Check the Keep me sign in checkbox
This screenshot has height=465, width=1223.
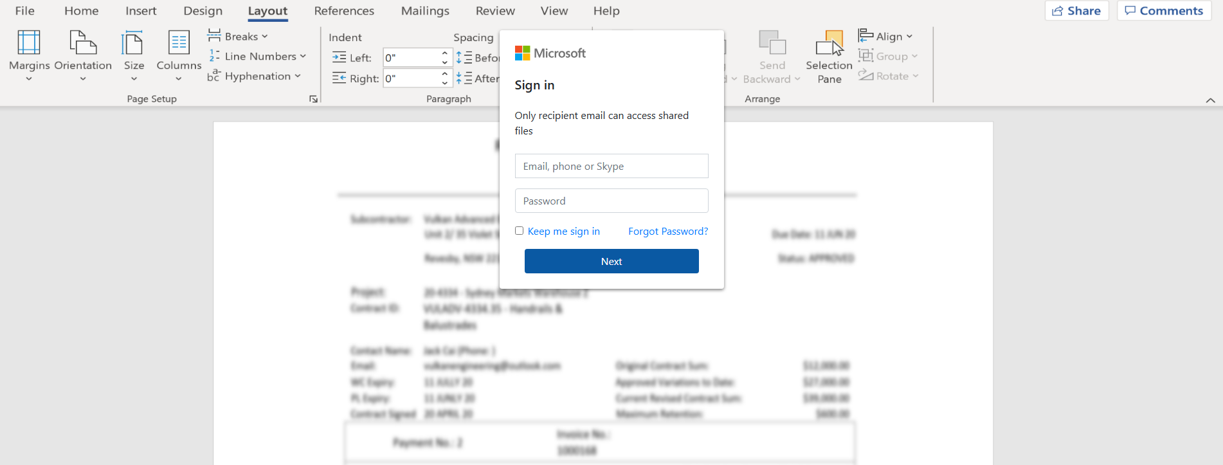click(519, 231)
